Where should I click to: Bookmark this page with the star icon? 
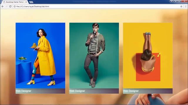(x=181, y=6)
